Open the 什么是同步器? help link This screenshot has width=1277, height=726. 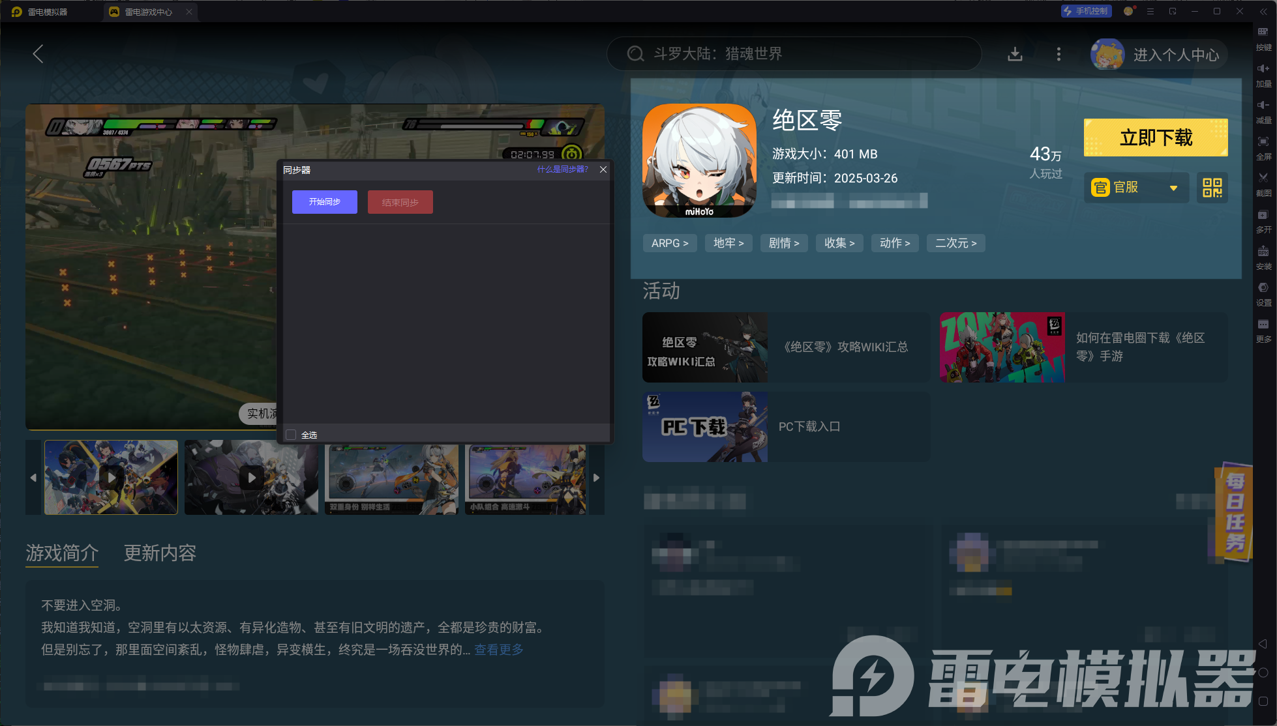(x=562, y=169)
